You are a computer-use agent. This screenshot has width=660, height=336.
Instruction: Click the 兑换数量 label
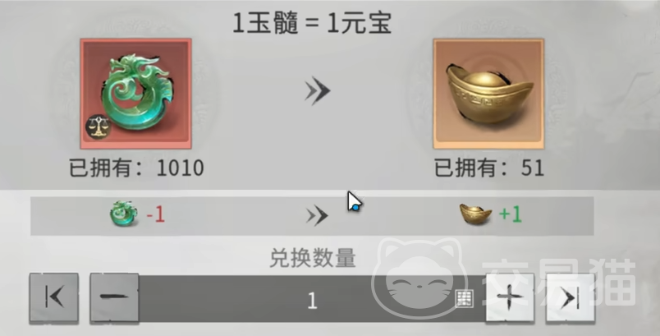pyautogui.click(x=313, y=258)
